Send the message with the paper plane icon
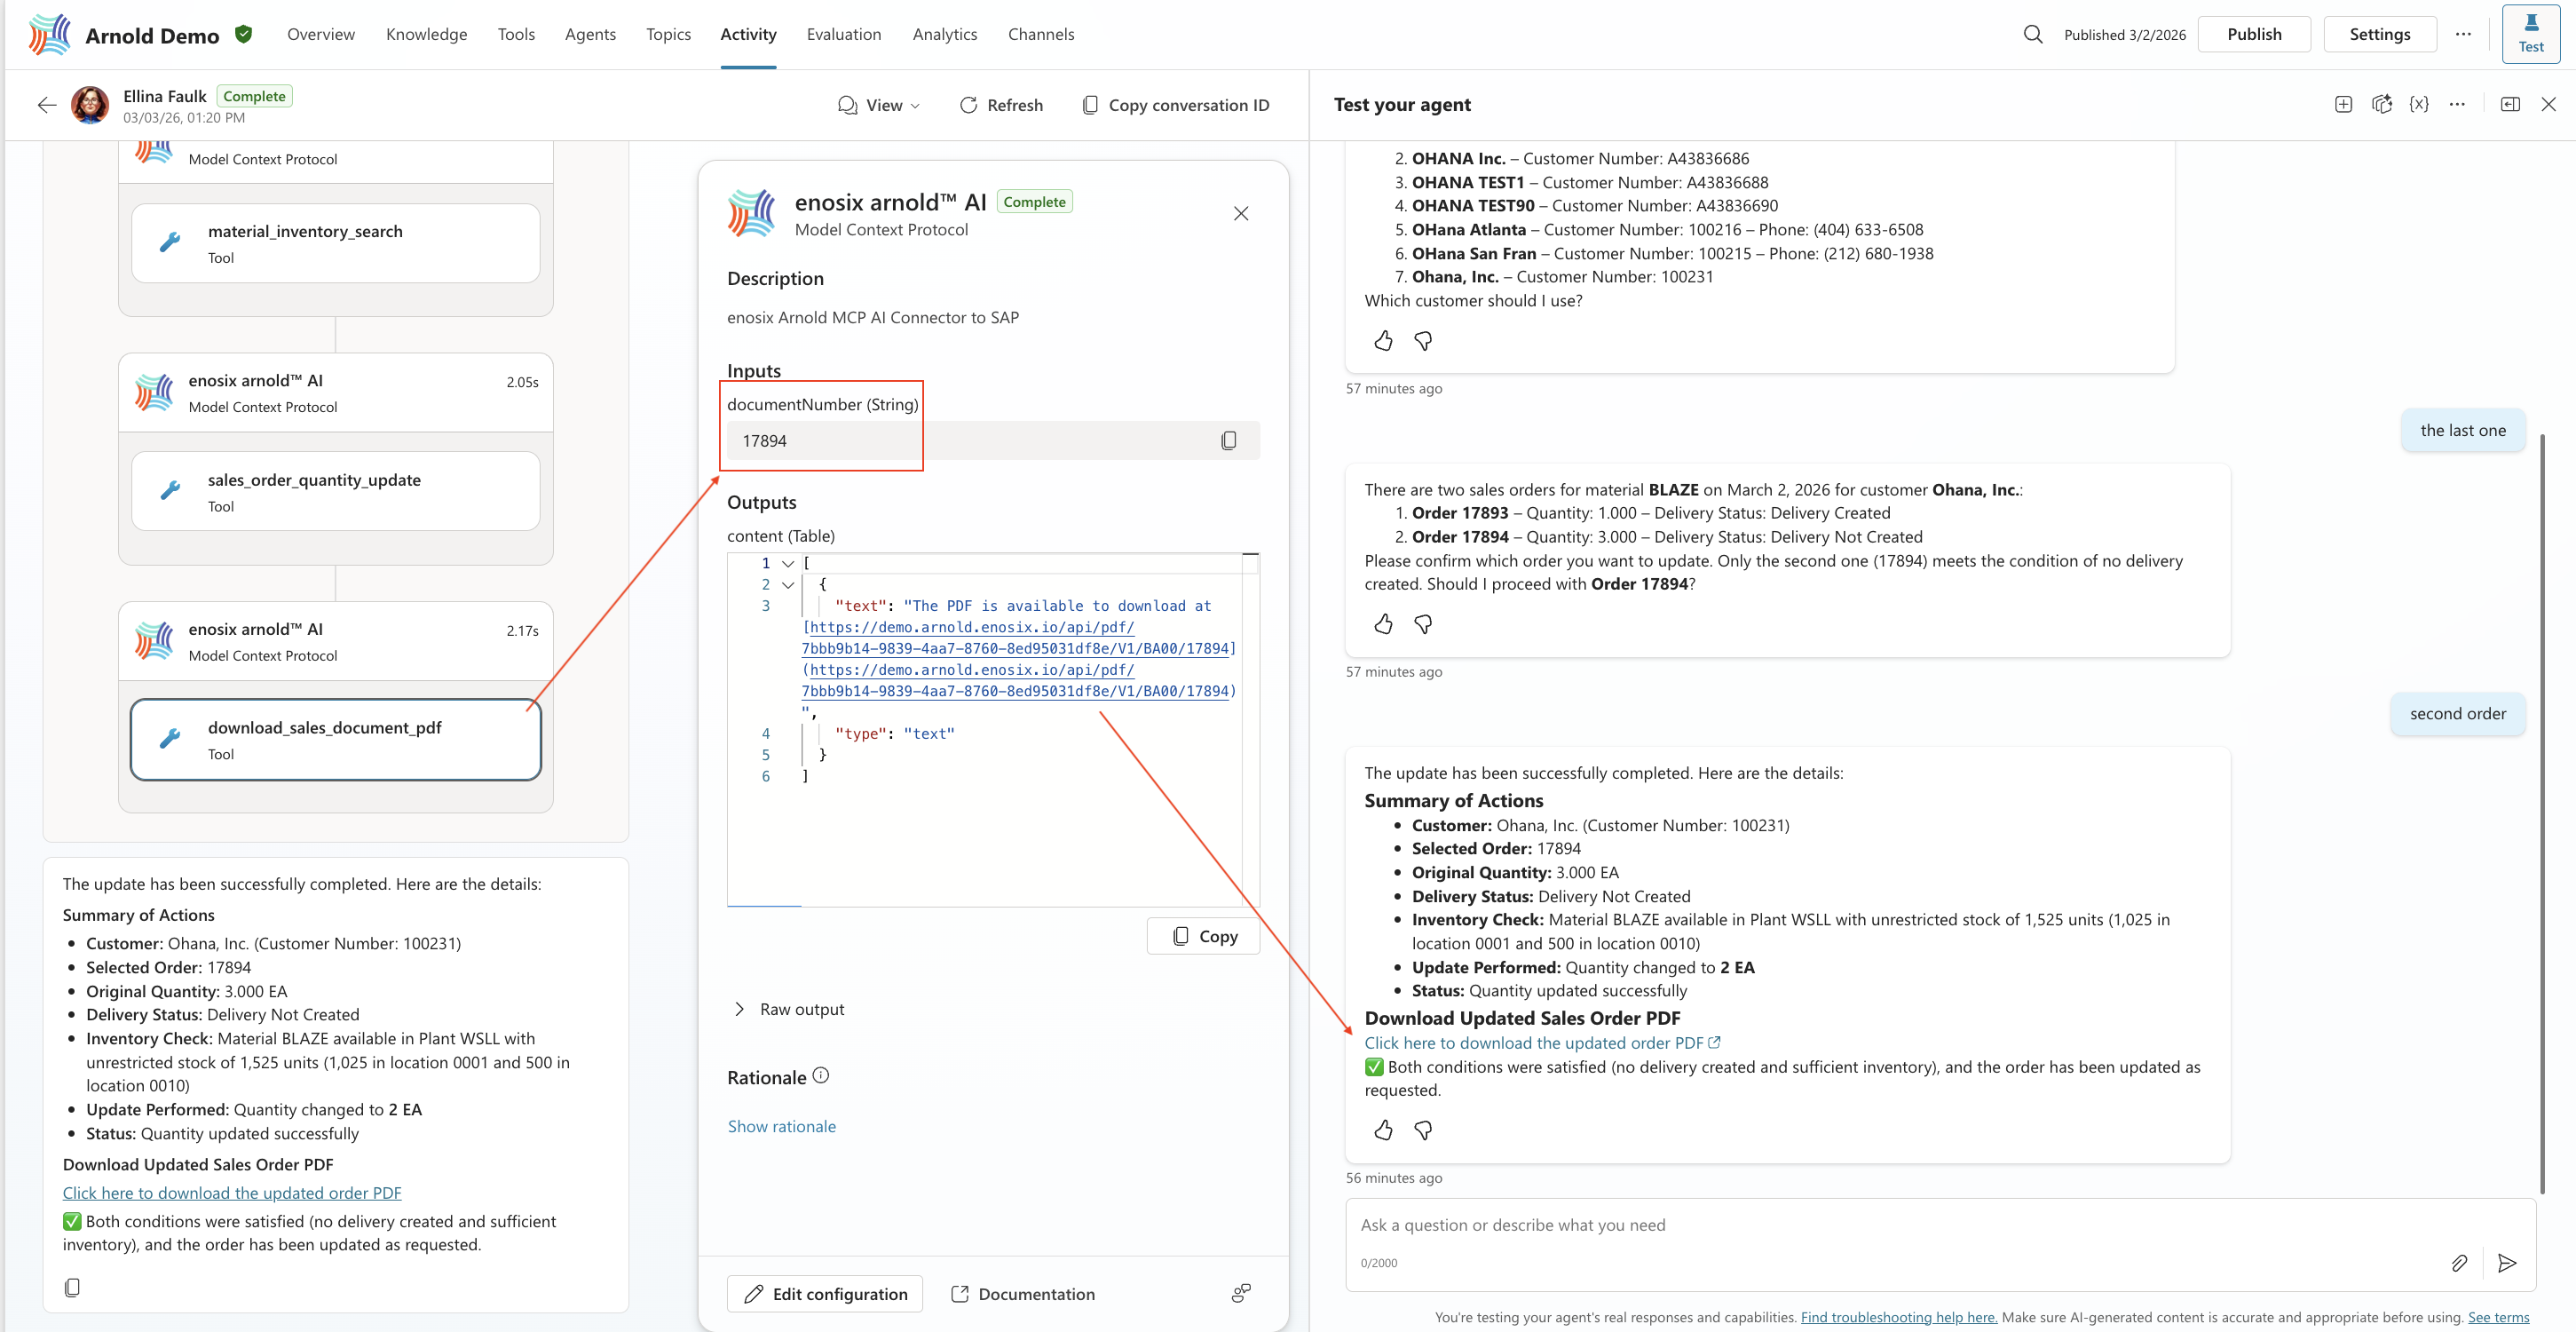The image size is (2576, 1332). pyautogui.click(x=2506, y=1263)
